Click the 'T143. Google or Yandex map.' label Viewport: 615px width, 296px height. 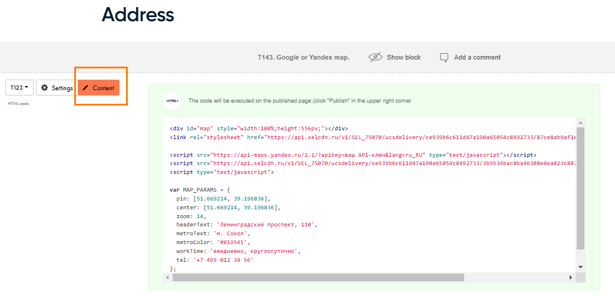303,57
